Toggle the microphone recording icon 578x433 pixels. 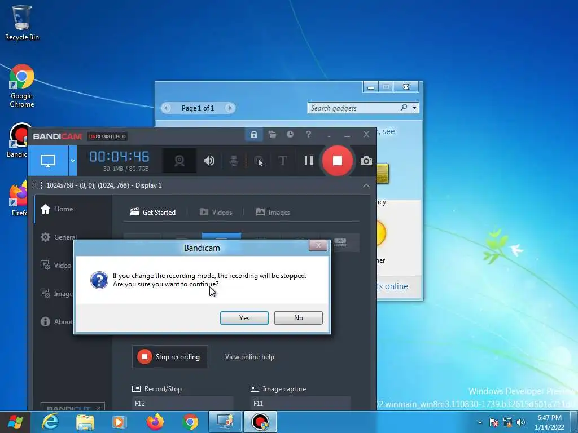(233, 161)
